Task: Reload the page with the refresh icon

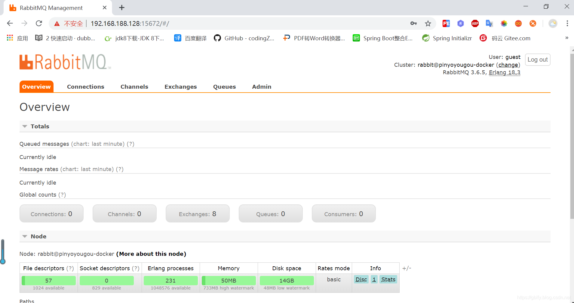Action: pyautogui.click(x=39, y=23)
